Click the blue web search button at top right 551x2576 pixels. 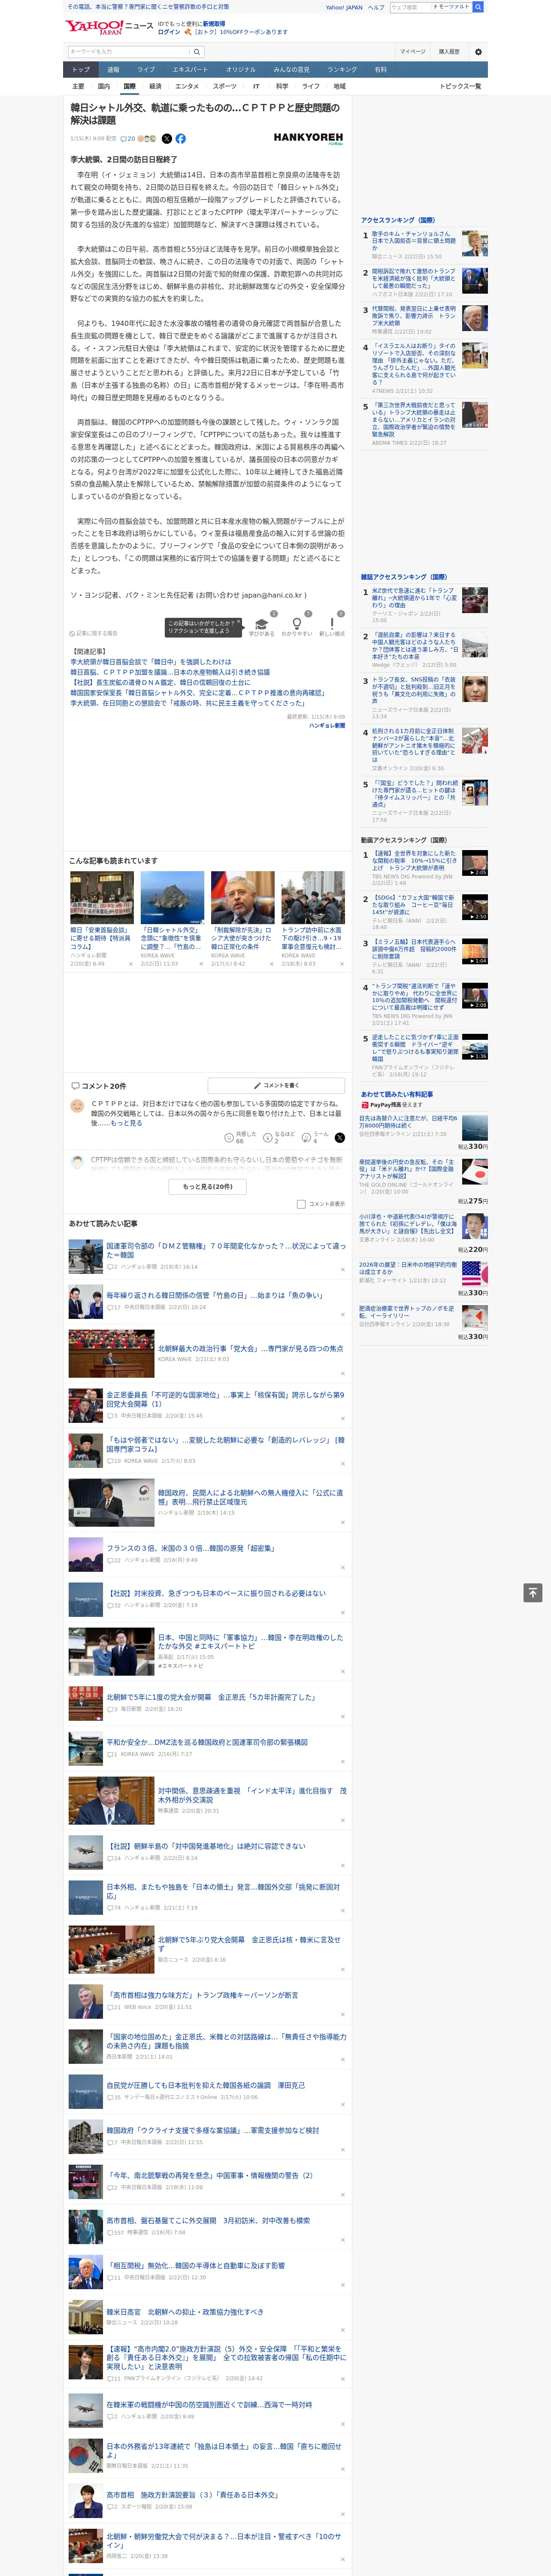(478, 7)
